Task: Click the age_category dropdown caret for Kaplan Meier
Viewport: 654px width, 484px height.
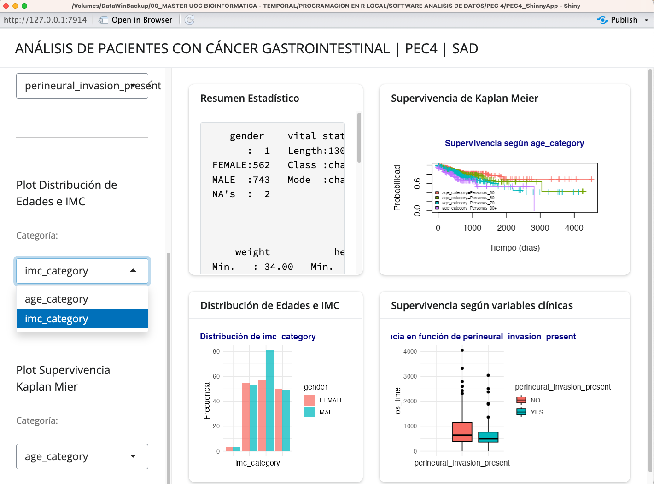Action: pyautogui.click(x=133, y=456)
